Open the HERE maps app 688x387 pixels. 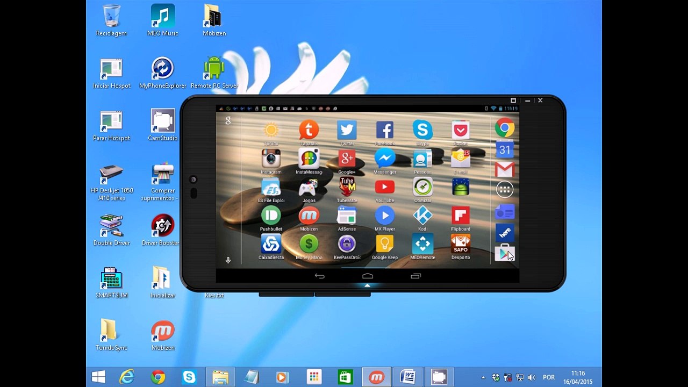(505, 232)
